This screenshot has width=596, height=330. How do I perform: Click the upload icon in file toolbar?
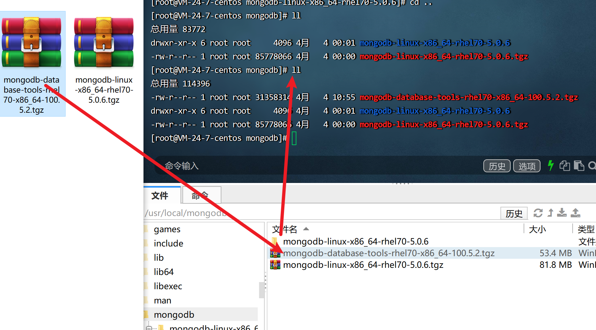[x=576, y=213]
